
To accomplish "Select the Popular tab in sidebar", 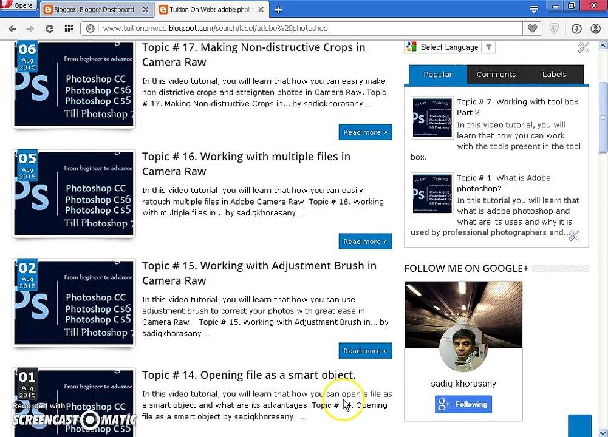I will click(438, 75).
